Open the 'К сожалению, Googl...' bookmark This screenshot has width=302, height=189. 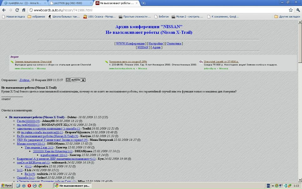[223, 17]
